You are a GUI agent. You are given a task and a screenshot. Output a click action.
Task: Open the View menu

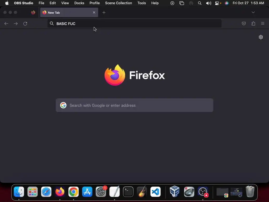point(65,3)
